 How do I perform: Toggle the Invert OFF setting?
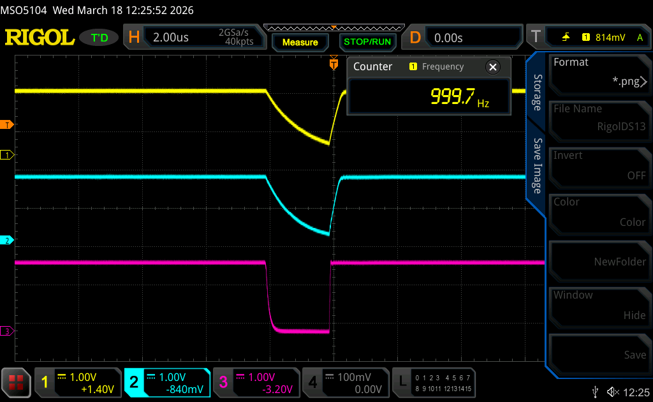[599, 165]
